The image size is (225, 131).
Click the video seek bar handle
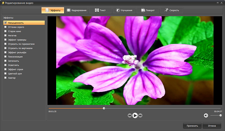tap(104, 108)
